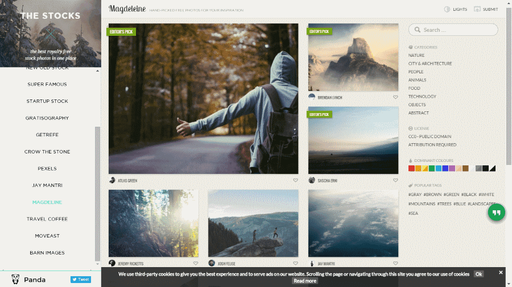This screenshot has width=512, height=287.
Task: Close the cookie notice with X
Action: pos(501,272)
